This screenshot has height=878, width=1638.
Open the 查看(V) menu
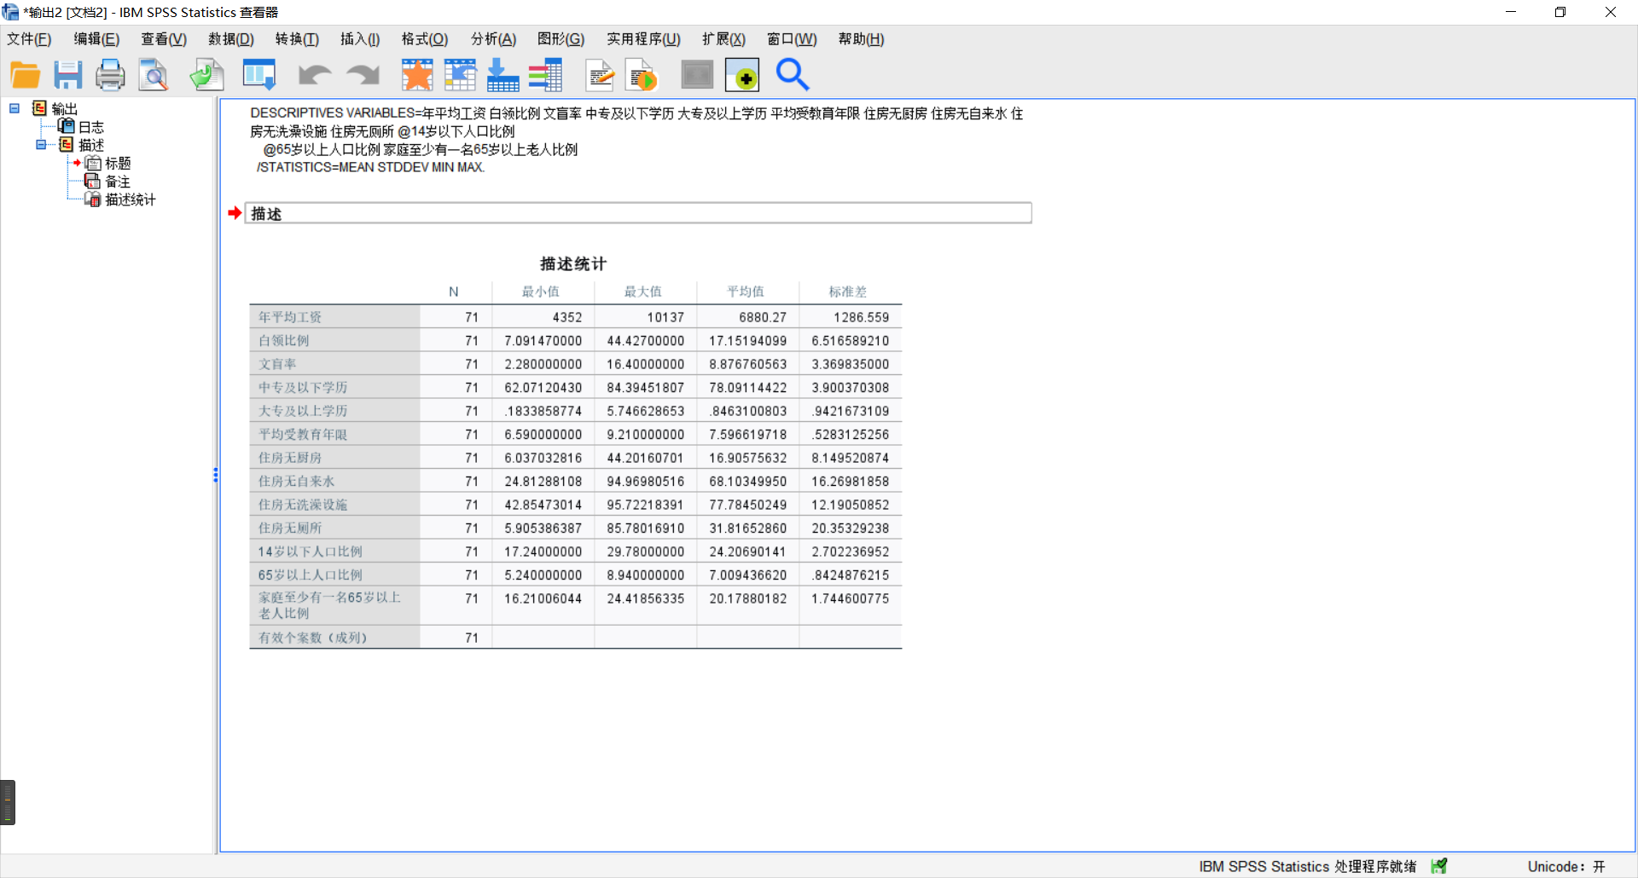click(x=164, y=39)
